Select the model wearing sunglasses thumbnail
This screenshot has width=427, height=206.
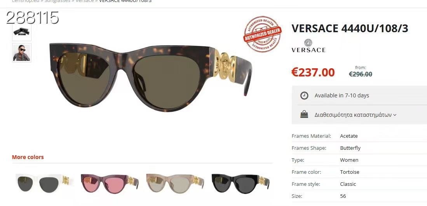point(22,52)
